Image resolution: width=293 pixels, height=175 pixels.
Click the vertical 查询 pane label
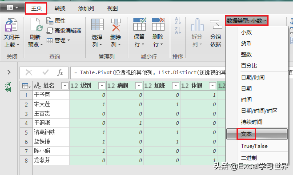8,87
